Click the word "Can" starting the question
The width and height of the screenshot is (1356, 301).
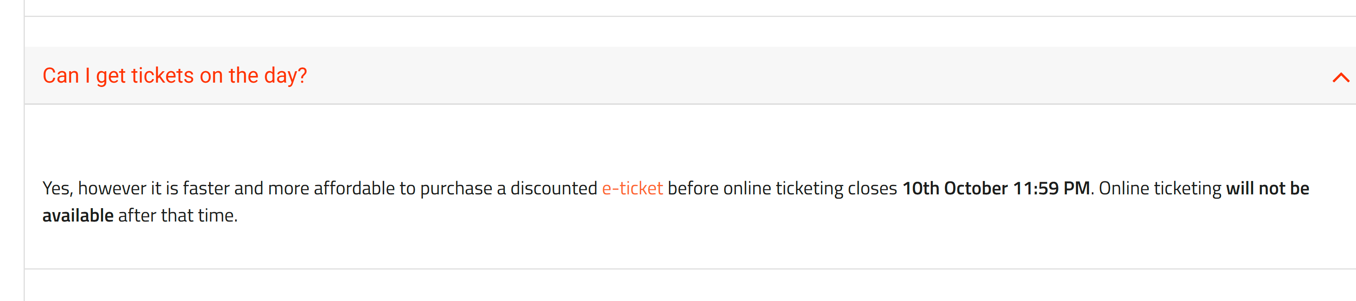(61, 76)
